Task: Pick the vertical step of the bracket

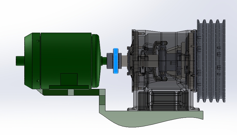Action: [102, 100]
